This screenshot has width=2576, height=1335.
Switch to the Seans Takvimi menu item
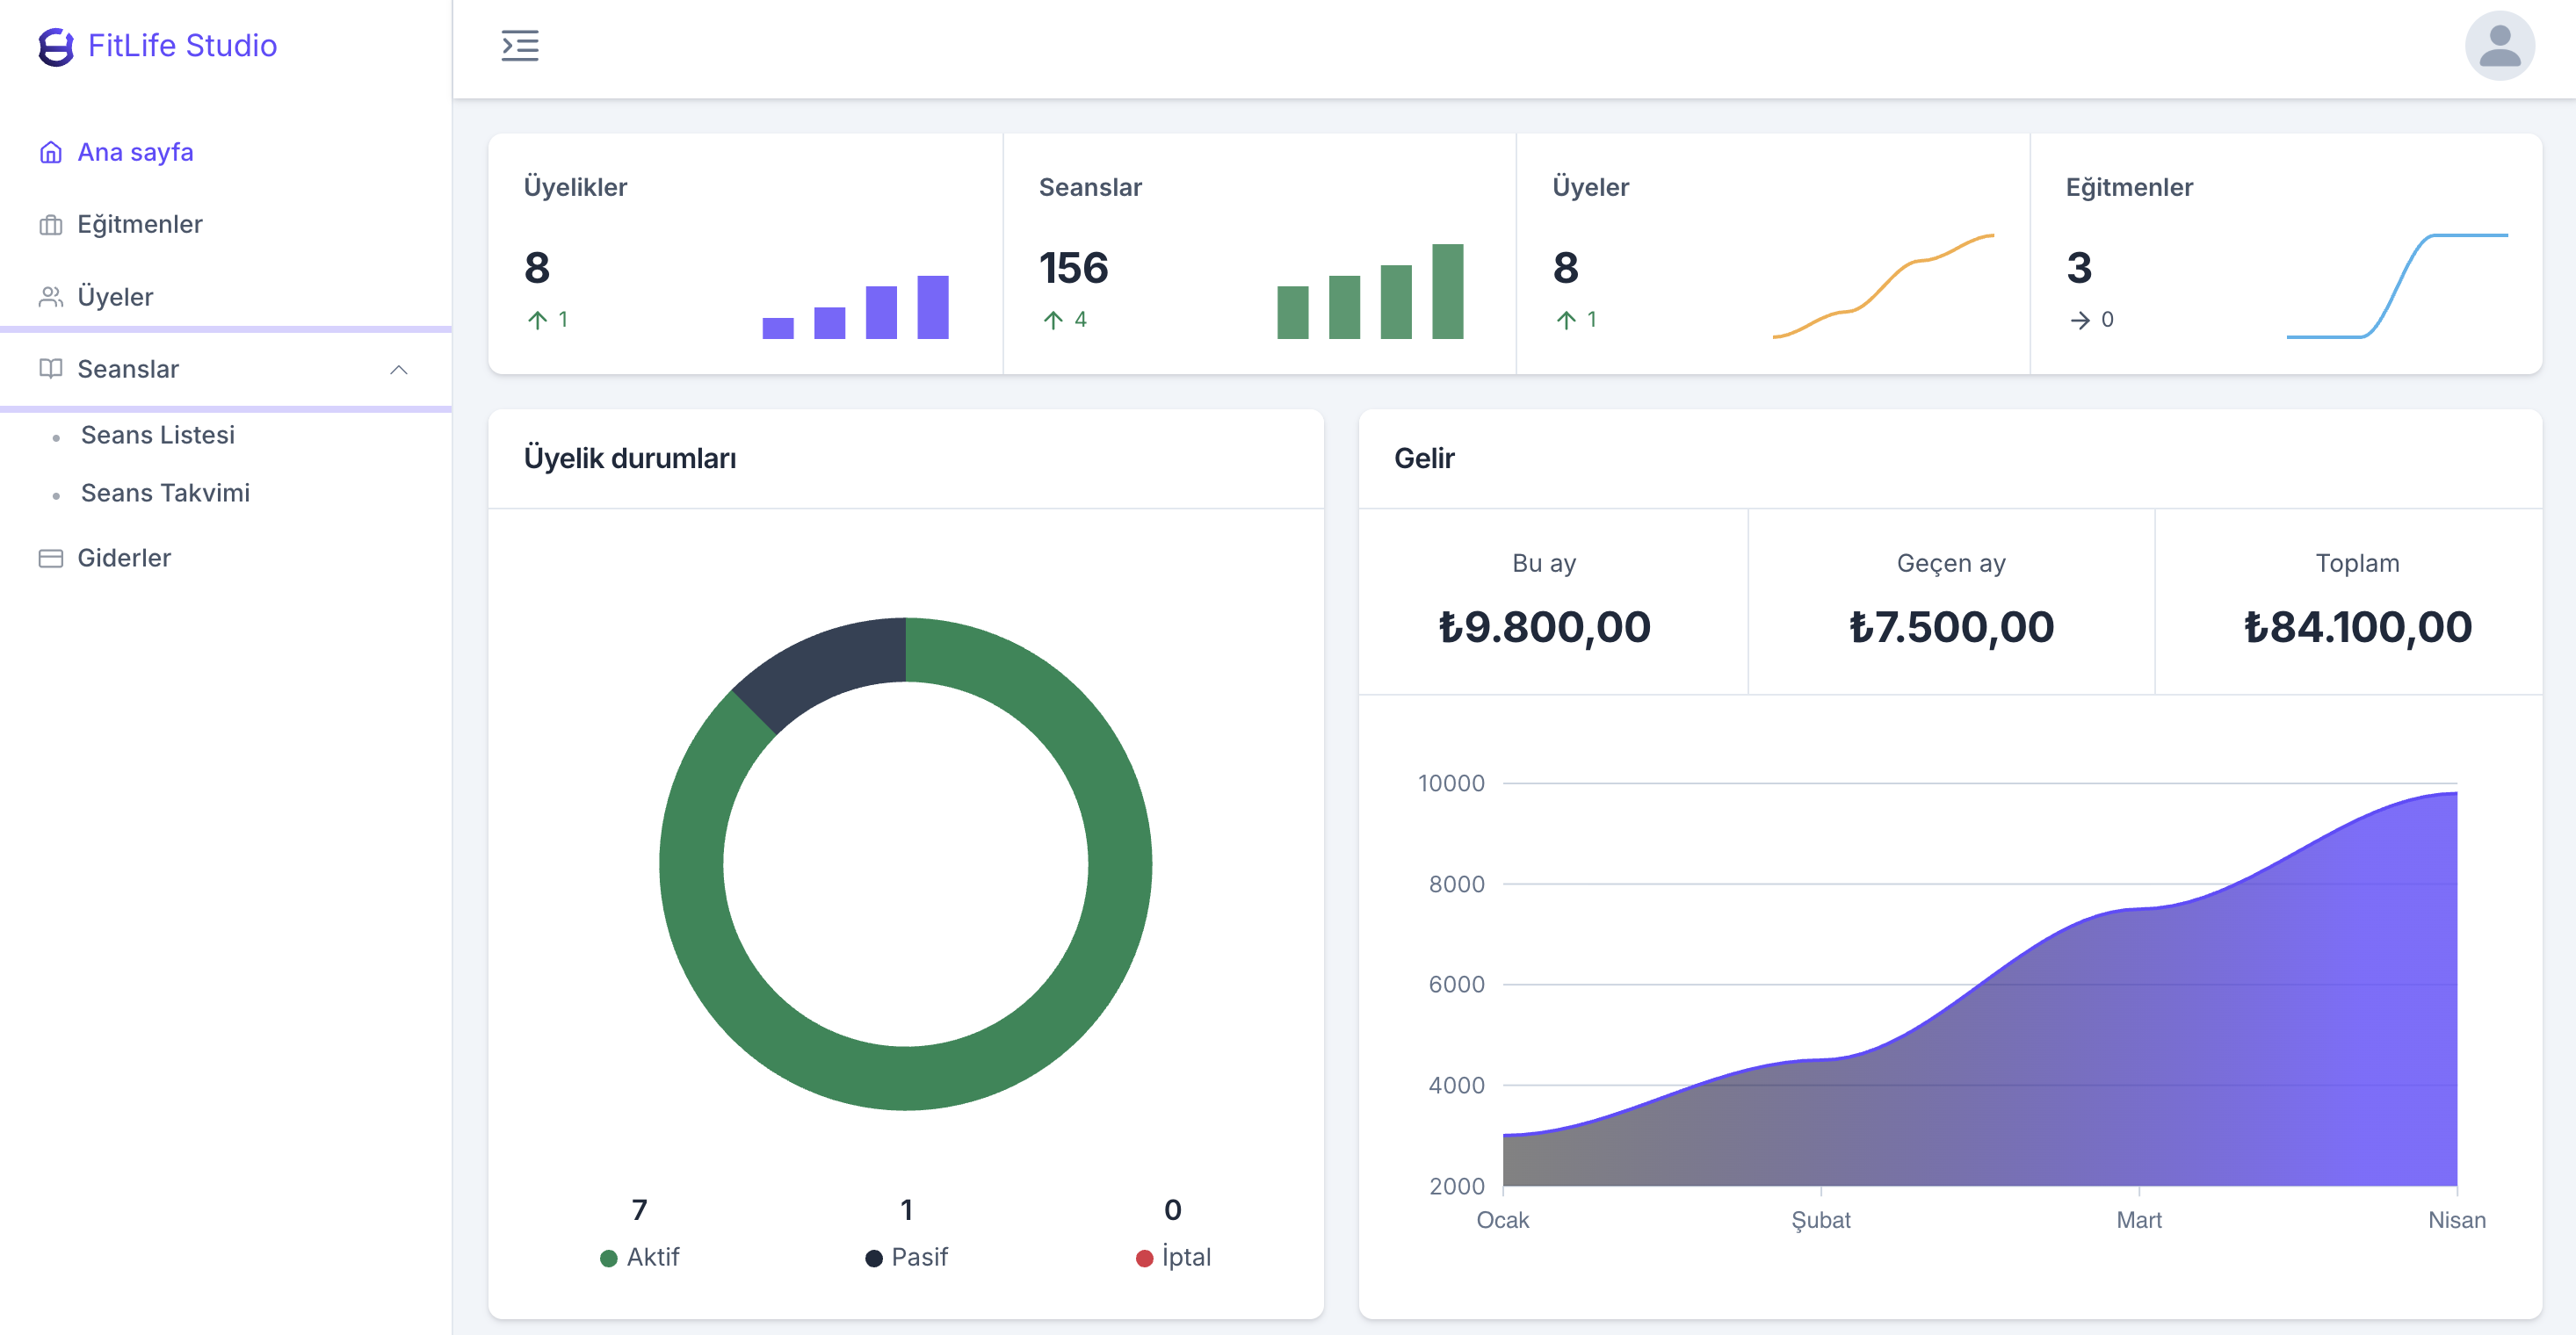point(166,492)
